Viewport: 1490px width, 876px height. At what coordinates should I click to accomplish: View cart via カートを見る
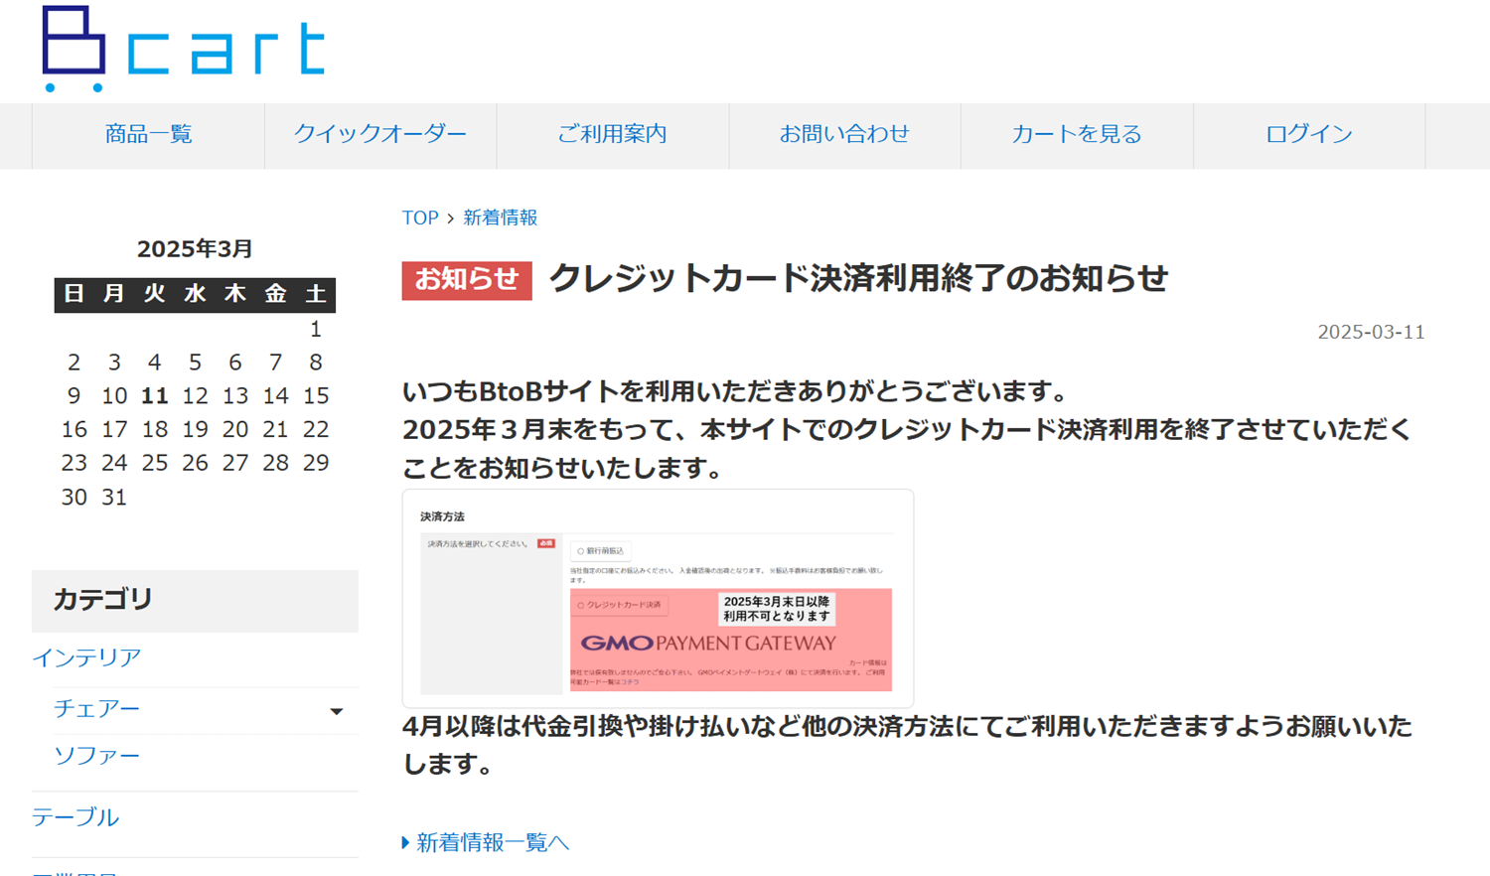point(1077,134)
